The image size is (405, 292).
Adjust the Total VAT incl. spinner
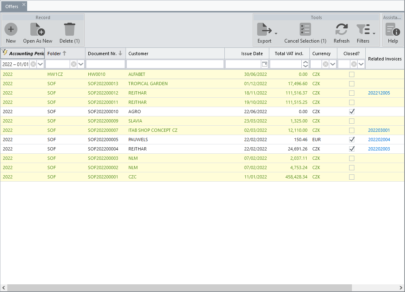305,64
